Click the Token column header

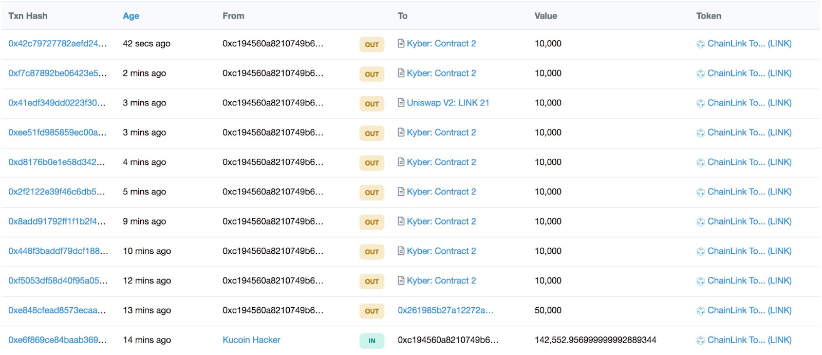[x=709, y=16]
